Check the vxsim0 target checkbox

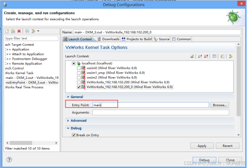click(78, 68)
